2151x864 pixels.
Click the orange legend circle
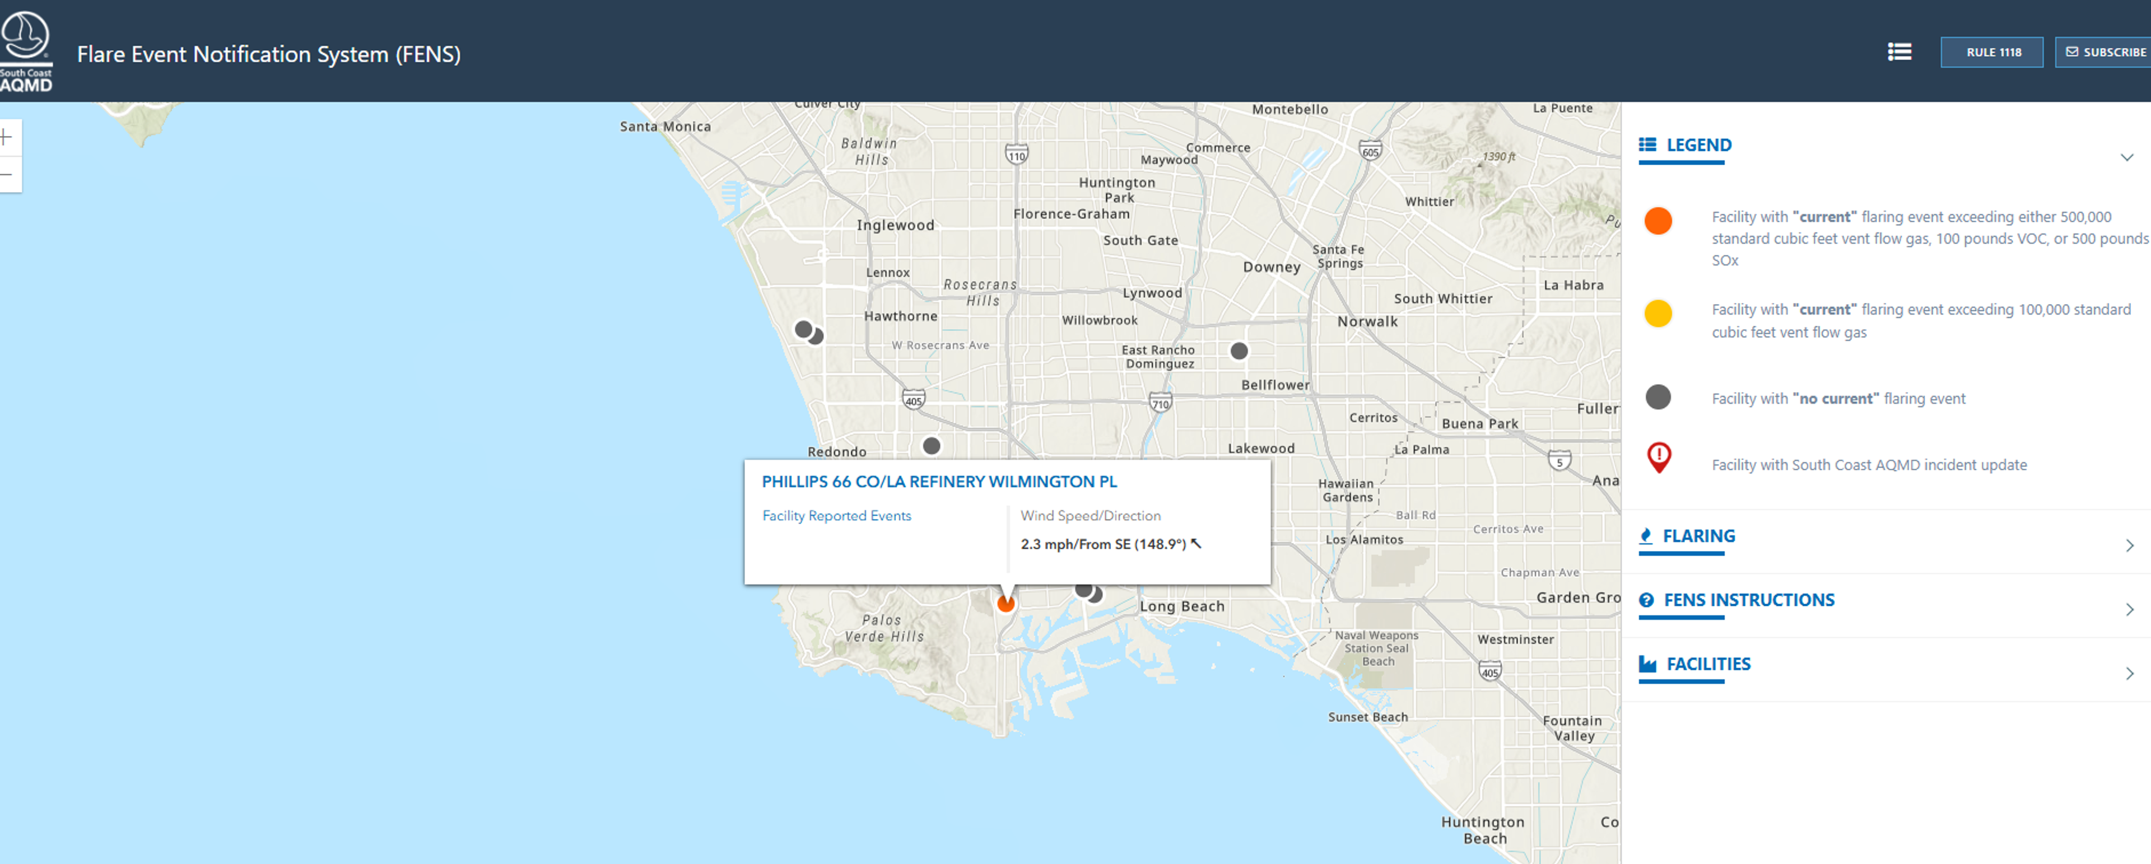point(1658,221)
